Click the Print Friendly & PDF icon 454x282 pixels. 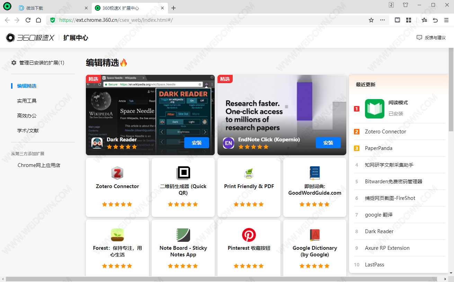pyautogui.click(x=249, y=173)
